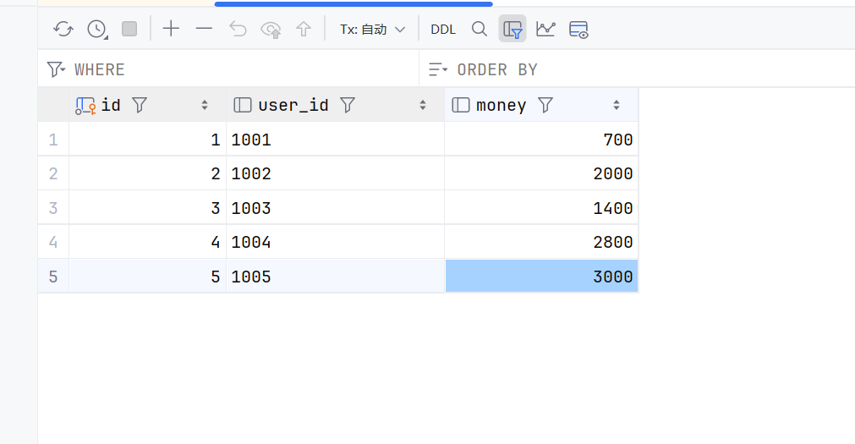Screen dimensions: 855x444
Task: Click the id column header
Action: [147, 105]
